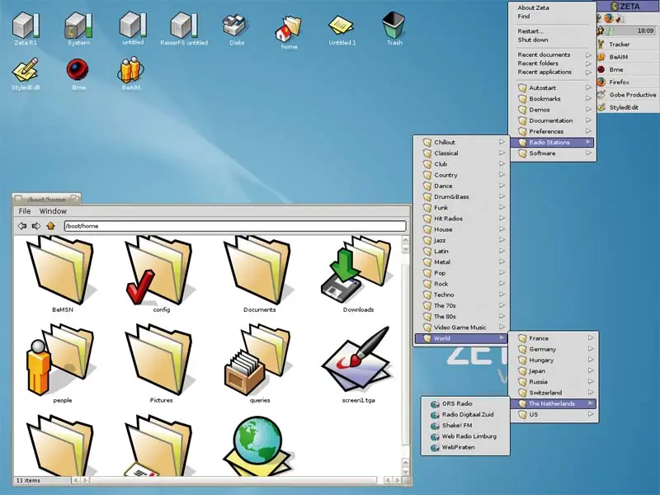660x495 pixels.
Task: Open the untitled volume desktop icon
Action: click(133, 26)
